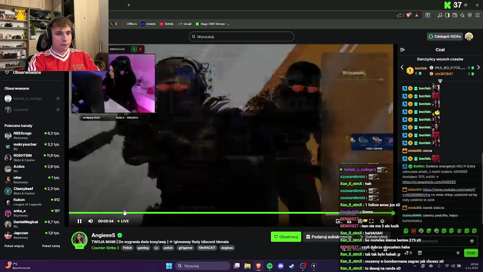
Task: Open Steam from the taskbar
Action: tap(292, 266)
